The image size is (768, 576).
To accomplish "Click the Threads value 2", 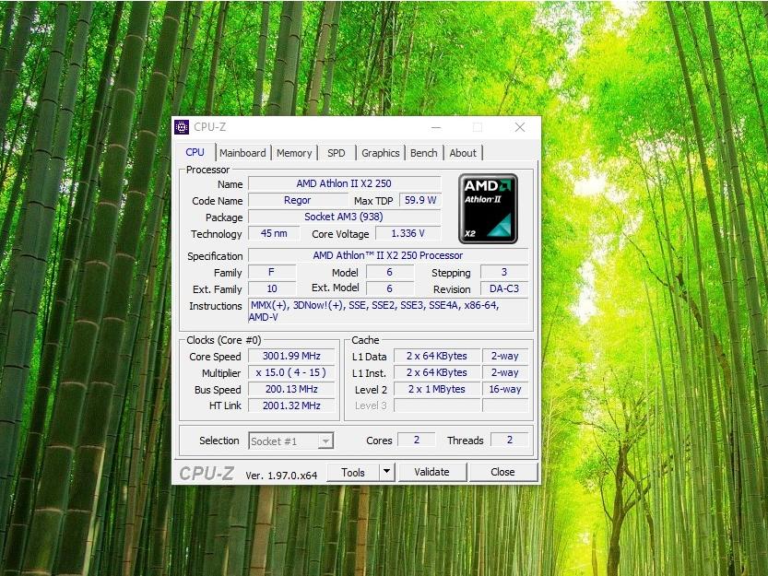I will click(509, 441).
